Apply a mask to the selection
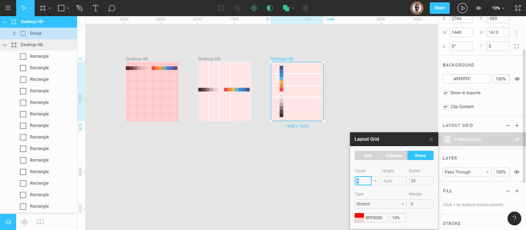Viewport: 526px width, 230px height. click(x=270, y=8)
